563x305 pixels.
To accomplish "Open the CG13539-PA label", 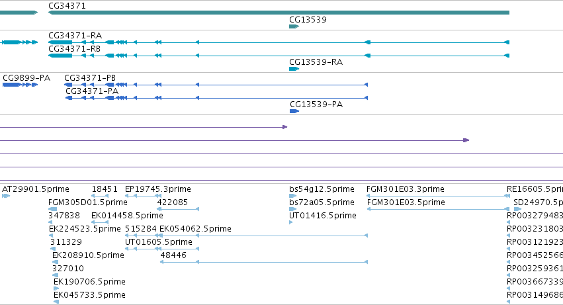I will (x=316, y=105).
